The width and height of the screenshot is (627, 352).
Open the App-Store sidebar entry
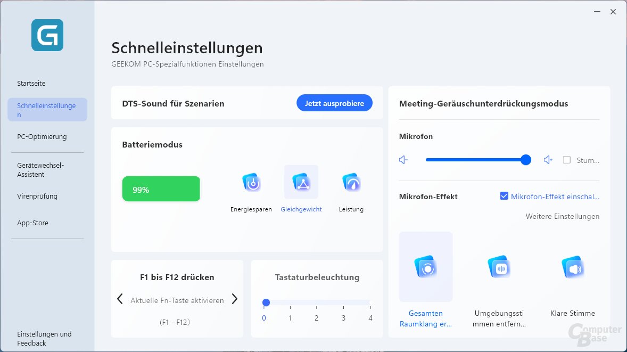click(32, 223)
